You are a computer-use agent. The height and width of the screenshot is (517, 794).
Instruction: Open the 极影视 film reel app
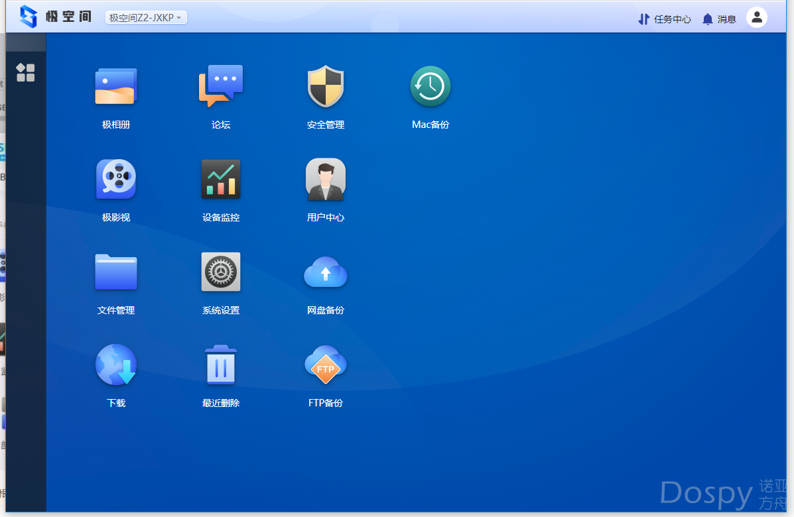(x=116, y=179)
